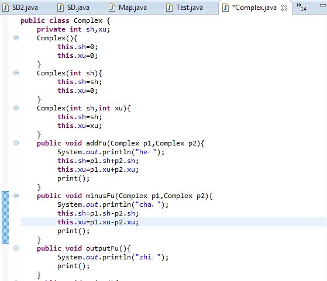Click the blue range indicator beside minusFu
Screen dimensions: 327x281
click(5, 217)
